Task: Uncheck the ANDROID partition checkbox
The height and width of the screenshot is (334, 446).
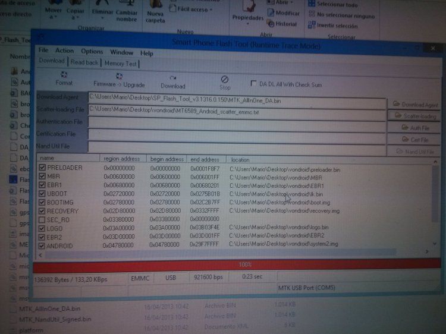Action: (42, 245)
